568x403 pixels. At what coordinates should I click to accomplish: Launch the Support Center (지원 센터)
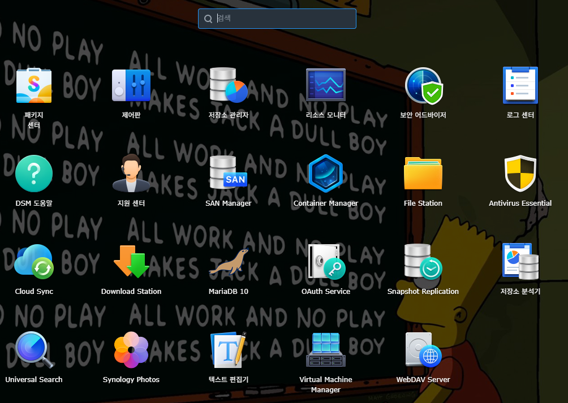coord(131,174)
